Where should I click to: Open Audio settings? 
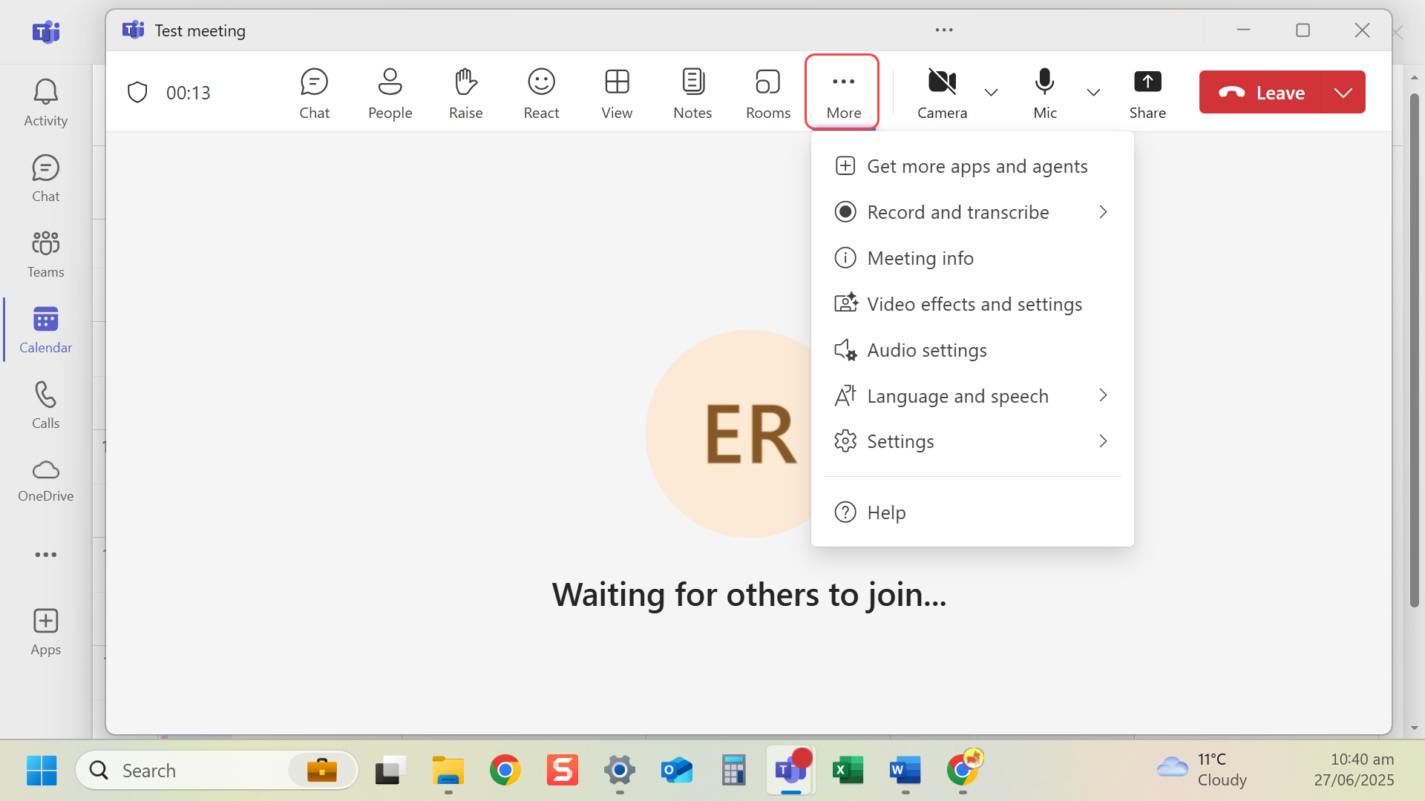click(x=972, y=350)
